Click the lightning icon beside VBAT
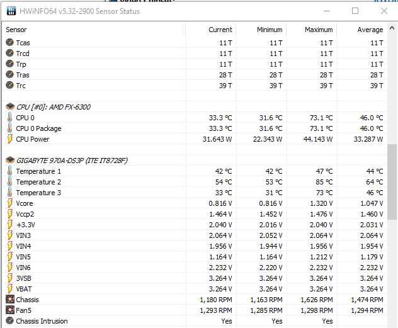 click(9, 288)
